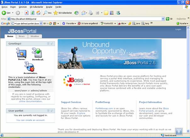Expand the address bar URL dropdown

point(163,19)
